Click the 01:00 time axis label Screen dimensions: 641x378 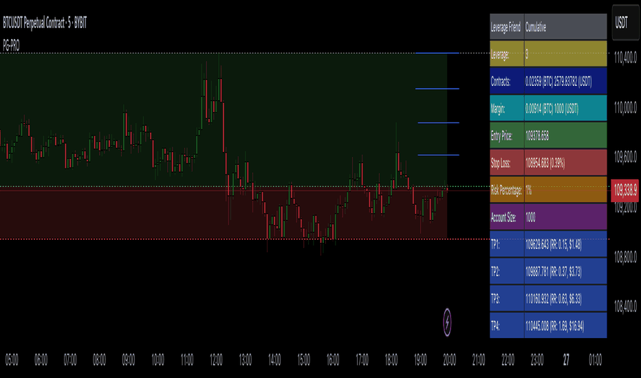click(x=595, y=360)
